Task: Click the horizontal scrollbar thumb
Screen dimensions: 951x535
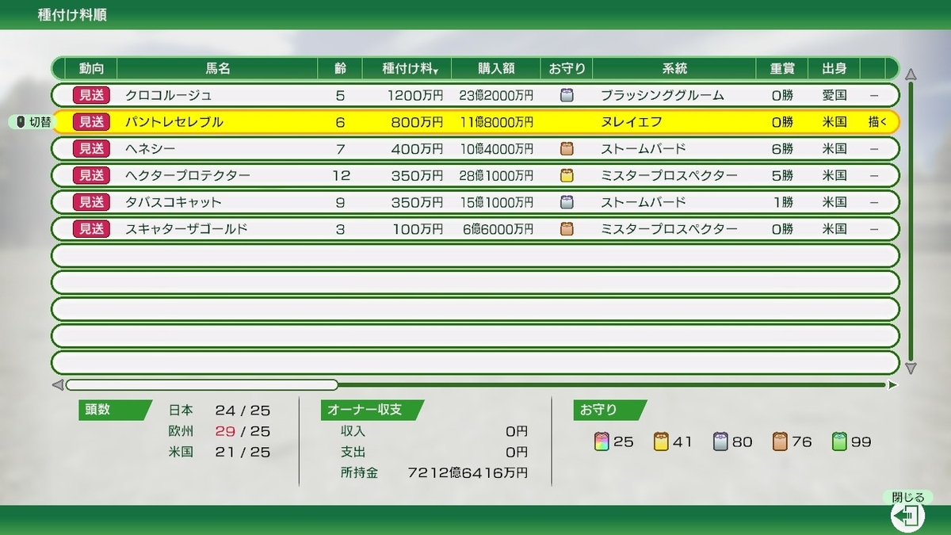Action: tap(202, 385)
